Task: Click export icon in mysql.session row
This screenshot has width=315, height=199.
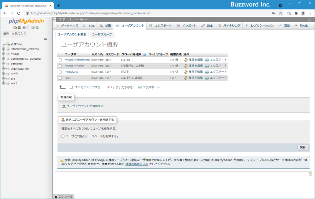Action: (x=207, y=66)
